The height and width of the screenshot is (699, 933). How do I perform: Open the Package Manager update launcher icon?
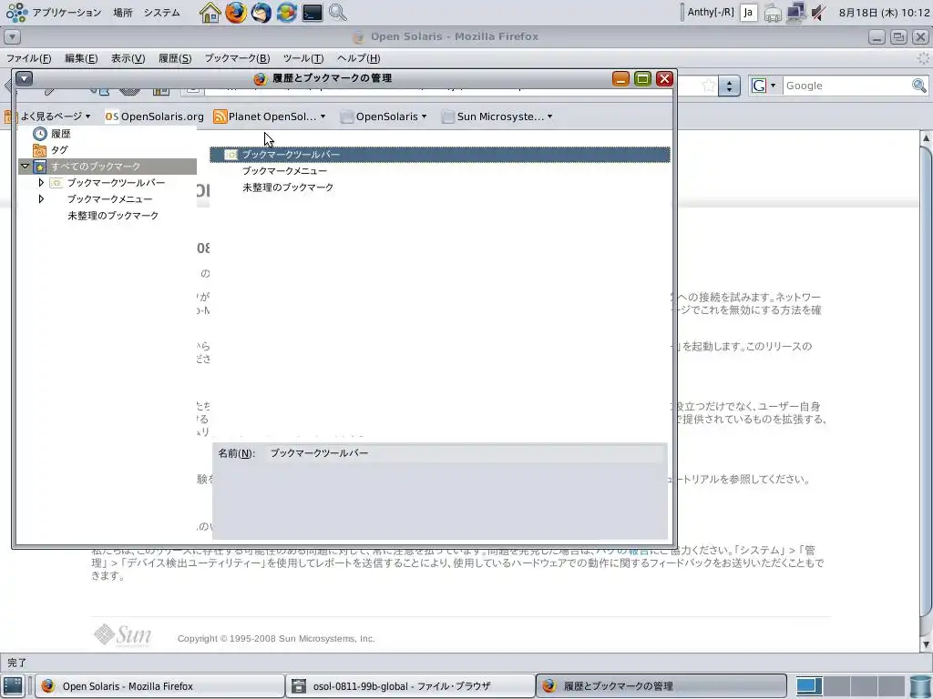[x=286, y=13]
